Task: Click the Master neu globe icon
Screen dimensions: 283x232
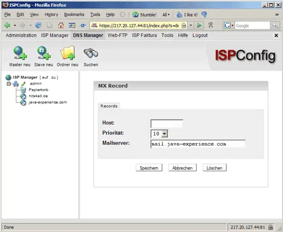Action: pos(20,52)
